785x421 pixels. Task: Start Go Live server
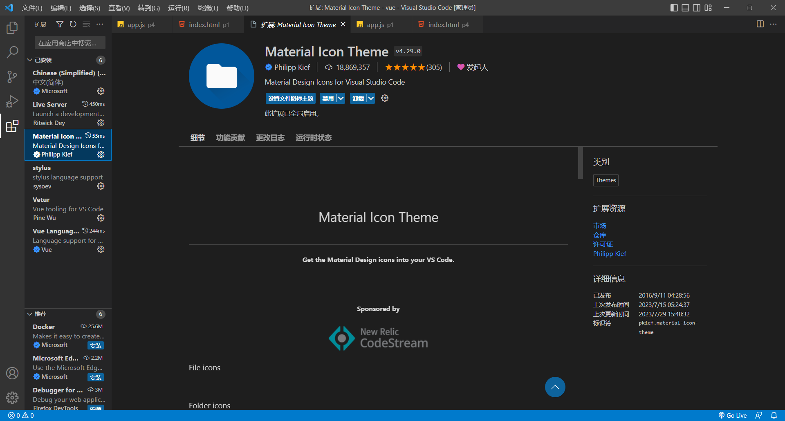coord(733,415)
